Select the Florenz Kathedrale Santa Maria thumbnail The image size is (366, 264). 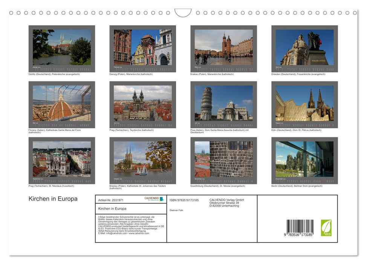click(61, 104)
